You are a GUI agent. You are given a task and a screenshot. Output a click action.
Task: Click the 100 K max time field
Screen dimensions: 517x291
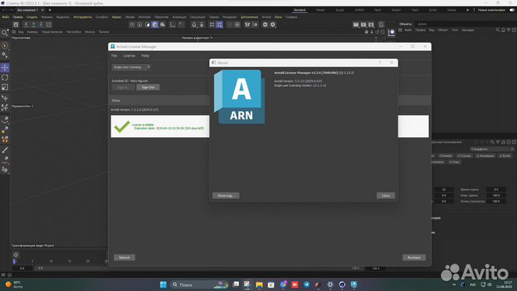[x=496, y=195]
